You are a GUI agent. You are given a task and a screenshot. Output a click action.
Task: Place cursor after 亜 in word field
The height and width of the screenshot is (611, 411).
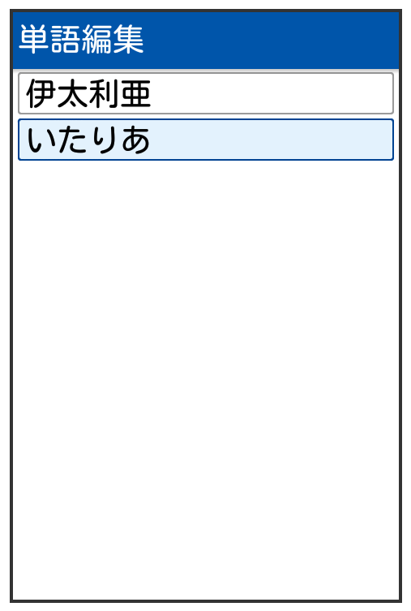tap(152, 93)
